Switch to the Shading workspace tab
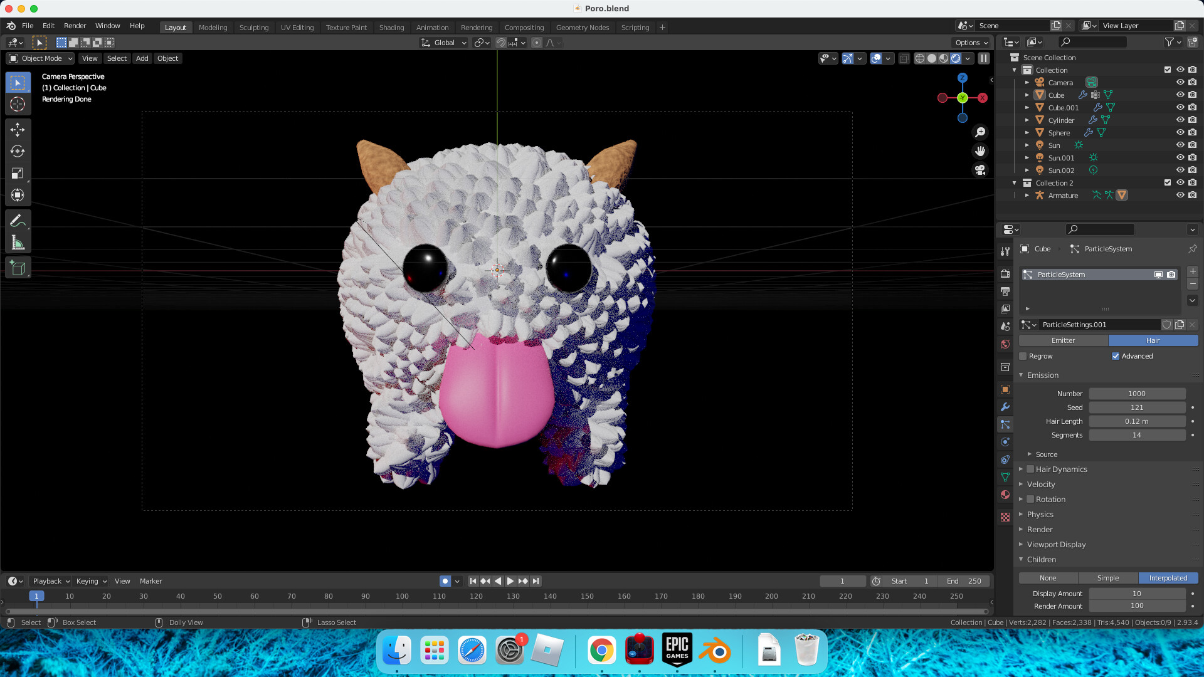This screenshot has height=677, width=1204. click(x=391, y=28)
